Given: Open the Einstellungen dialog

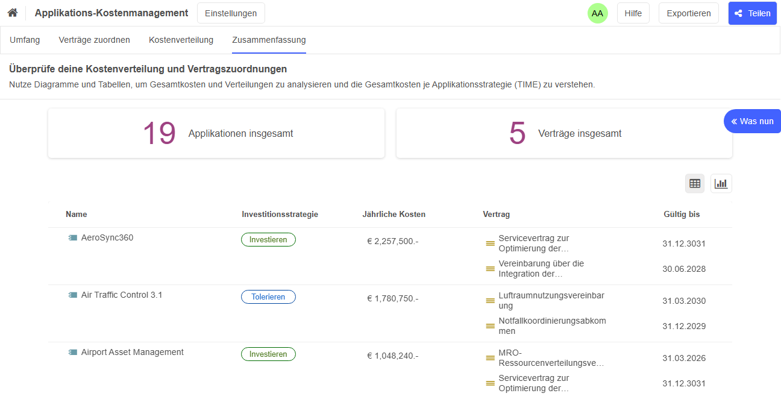Looking at the screenshot, I should 231,13.
